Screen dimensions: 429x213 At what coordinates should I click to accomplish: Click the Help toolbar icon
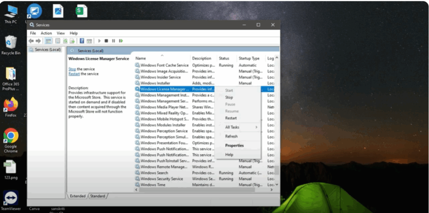click(82, 41)
